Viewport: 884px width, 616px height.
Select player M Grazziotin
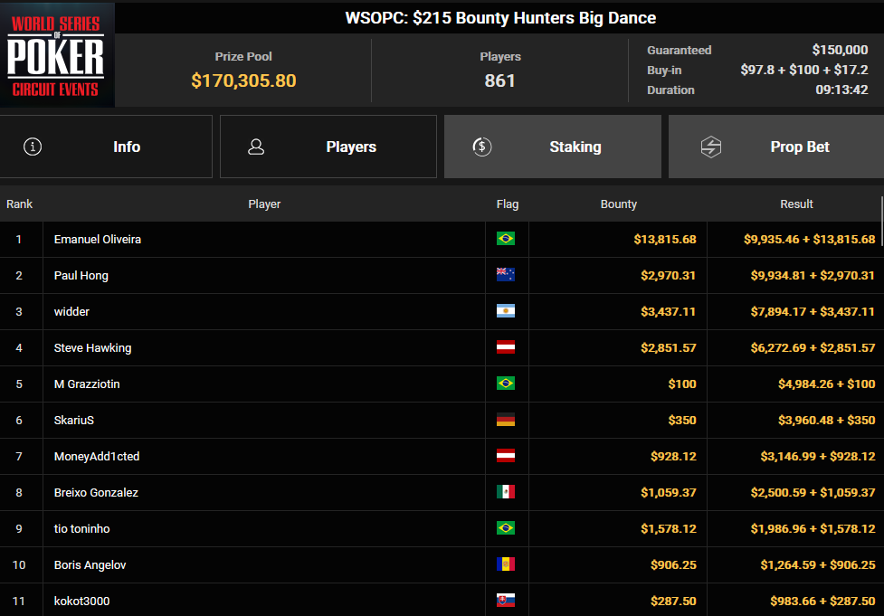click(x=87, y=384)
